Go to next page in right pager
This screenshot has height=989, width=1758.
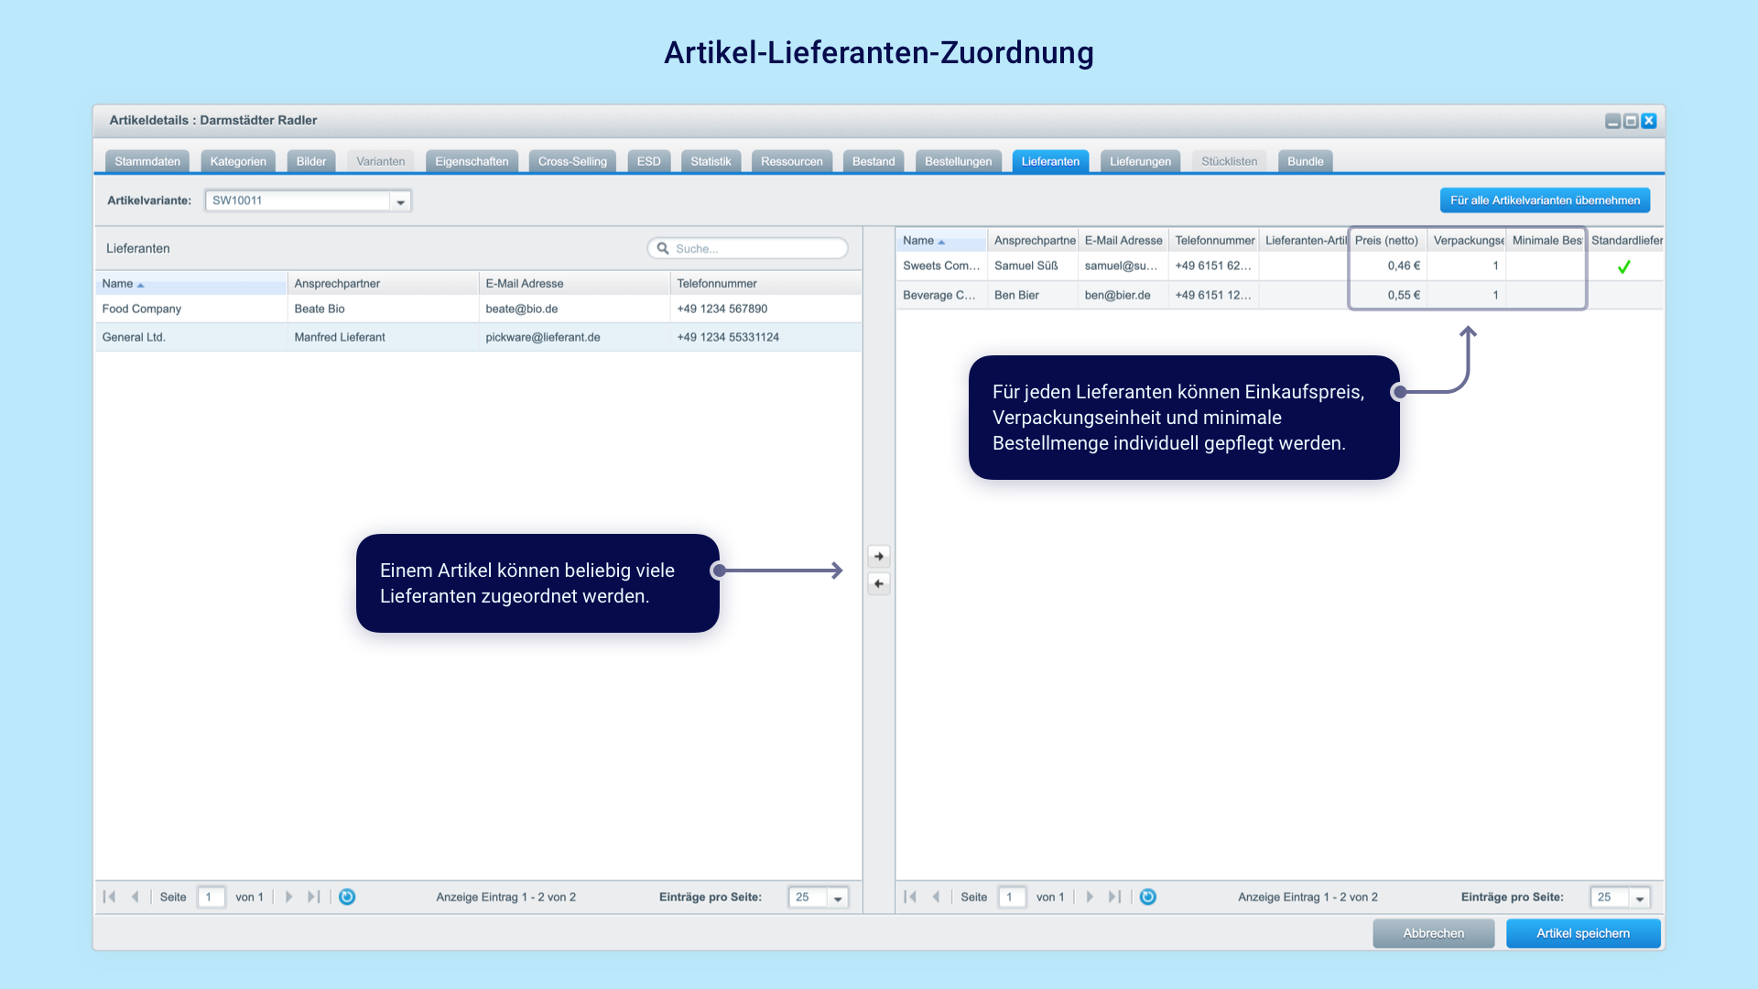(1090, 897)
